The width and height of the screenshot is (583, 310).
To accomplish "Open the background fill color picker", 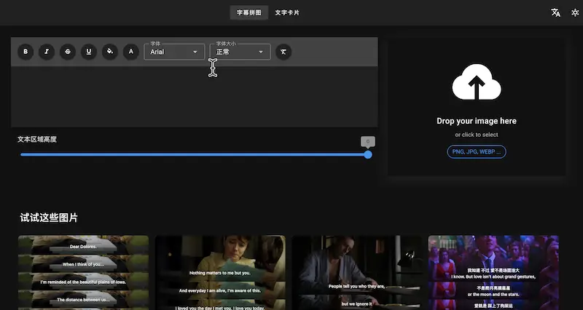I will [x=110, y=52].
